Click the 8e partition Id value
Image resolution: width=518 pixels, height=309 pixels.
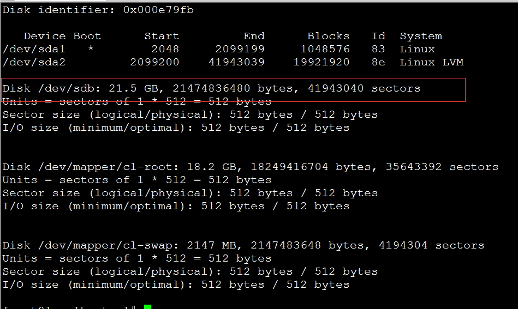click(378, 62)
